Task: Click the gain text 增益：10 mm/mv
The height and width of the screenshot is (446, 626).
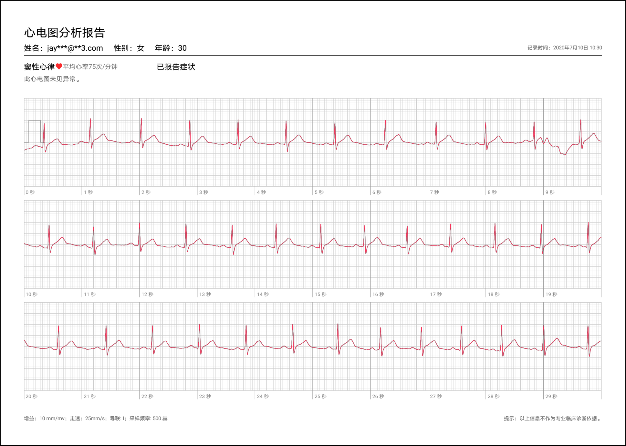Action: (x=45, y=419)
